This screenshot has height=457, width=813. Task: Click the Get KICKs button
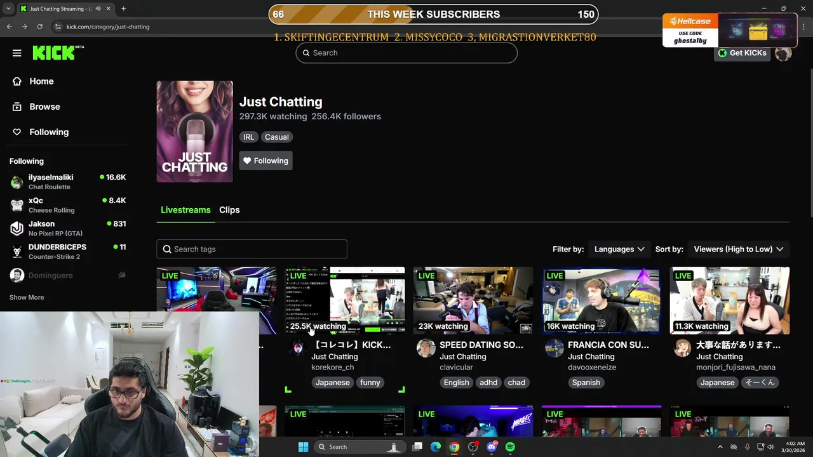coord(742,53)
